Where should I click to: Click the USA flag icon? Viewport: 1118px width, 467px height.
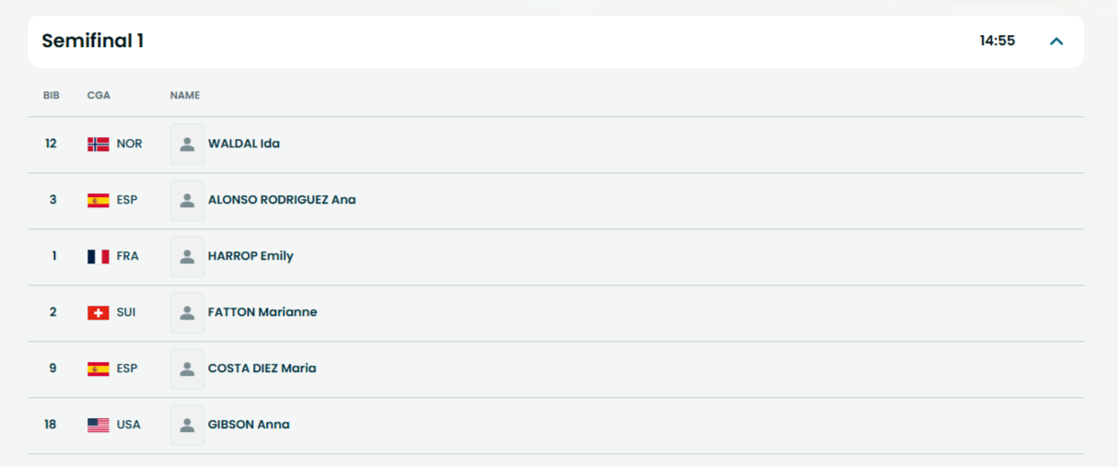[98, 425]
